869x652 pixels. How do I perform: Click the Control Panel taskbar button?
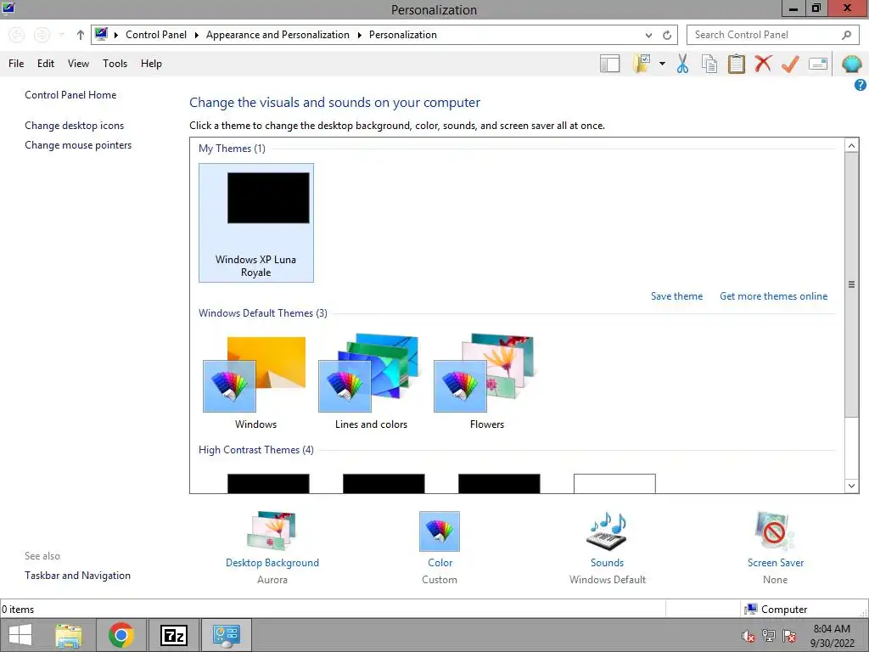226,635
